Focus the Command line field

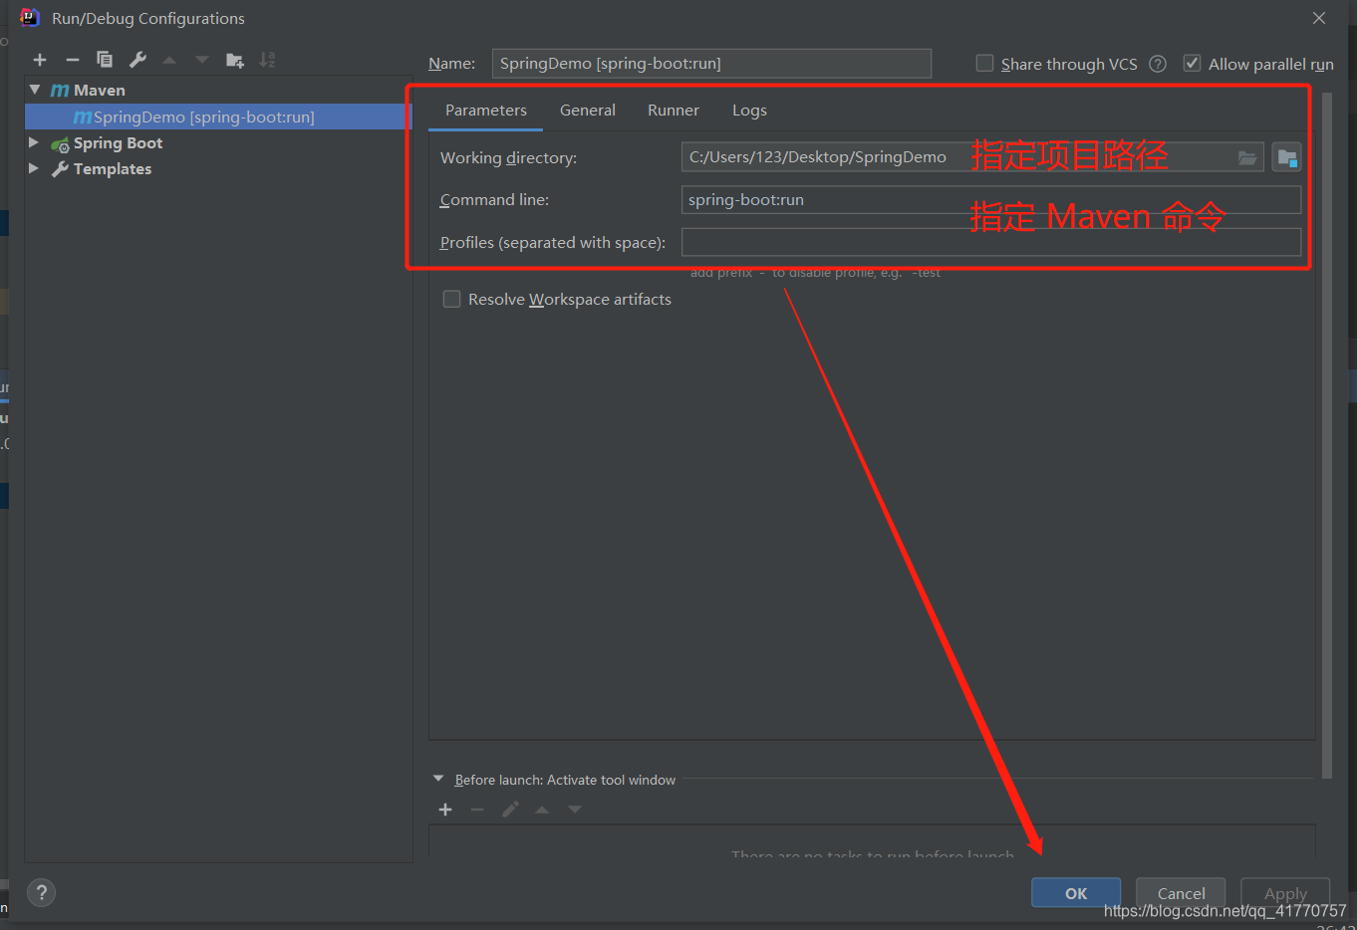point(991,199)
